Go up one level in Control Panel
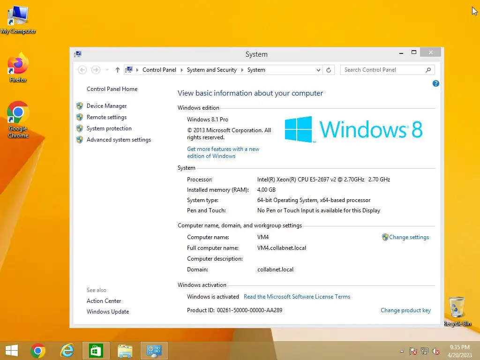Viewport: 480px width, 360px height. (118, 70)
